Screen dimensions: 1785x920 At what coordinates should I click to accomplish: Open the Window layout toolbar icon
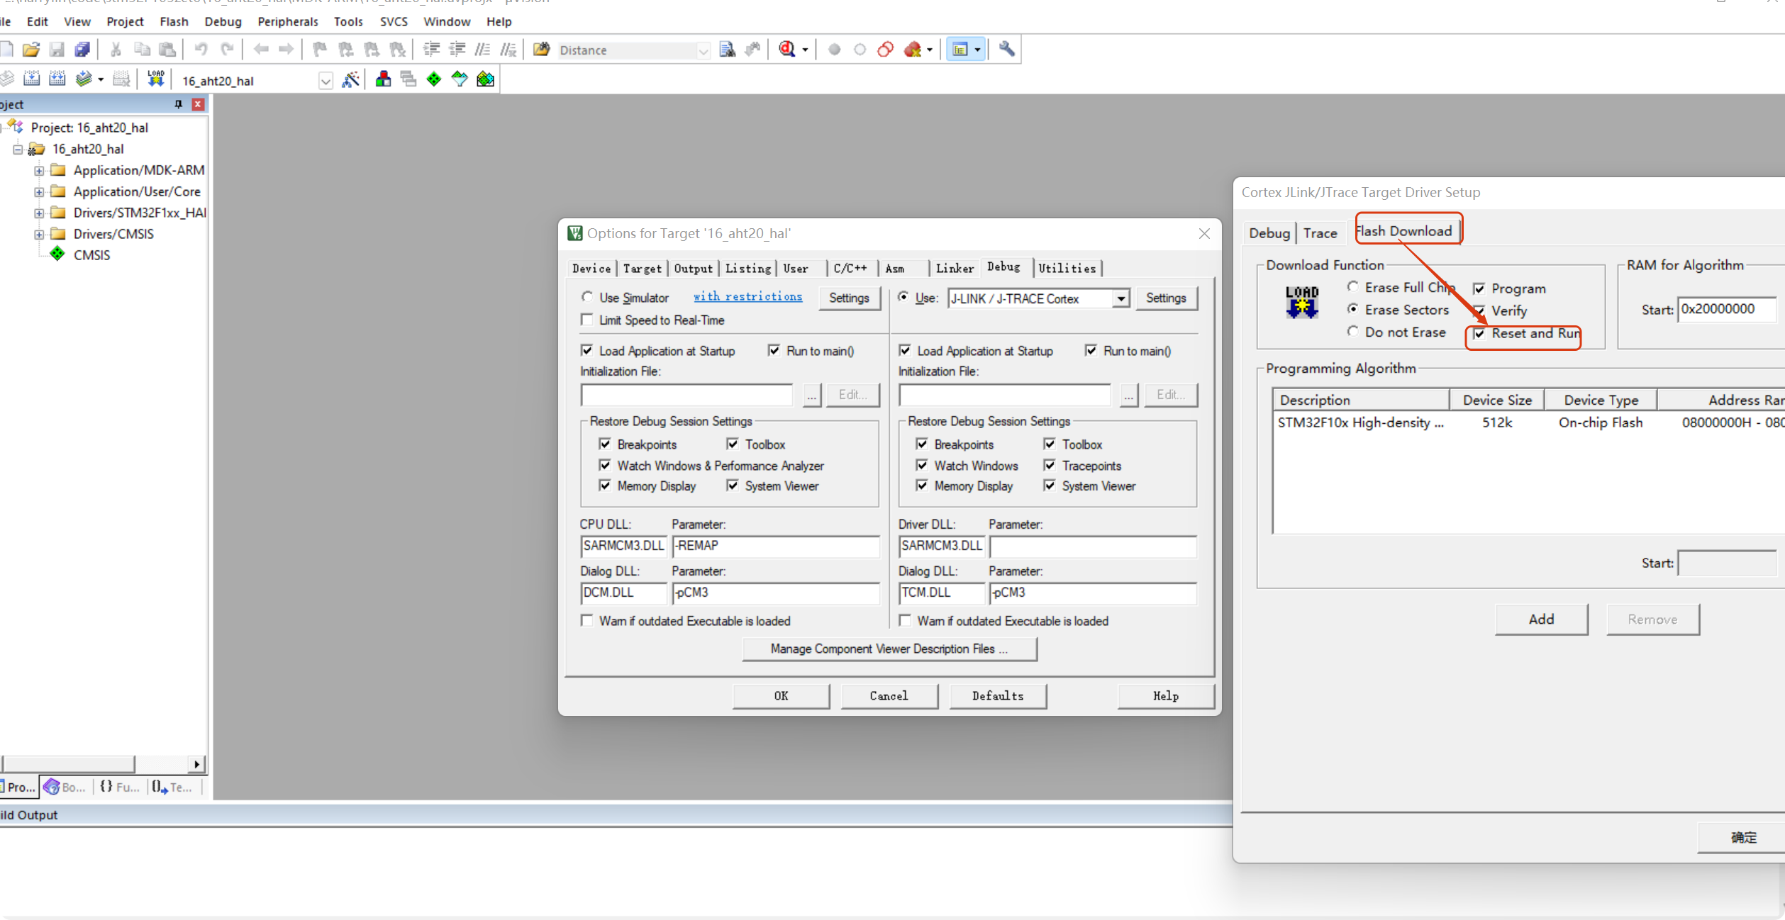click(960, 50)
